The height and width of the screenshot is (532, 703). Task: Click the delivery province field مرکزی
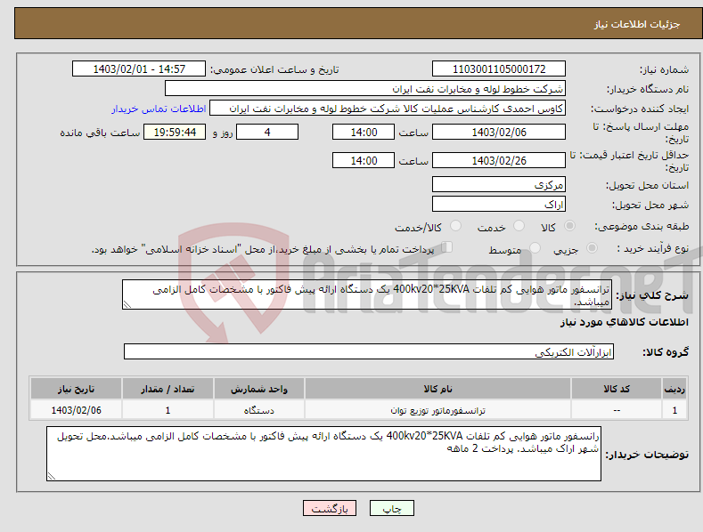[x=499, y=184]
